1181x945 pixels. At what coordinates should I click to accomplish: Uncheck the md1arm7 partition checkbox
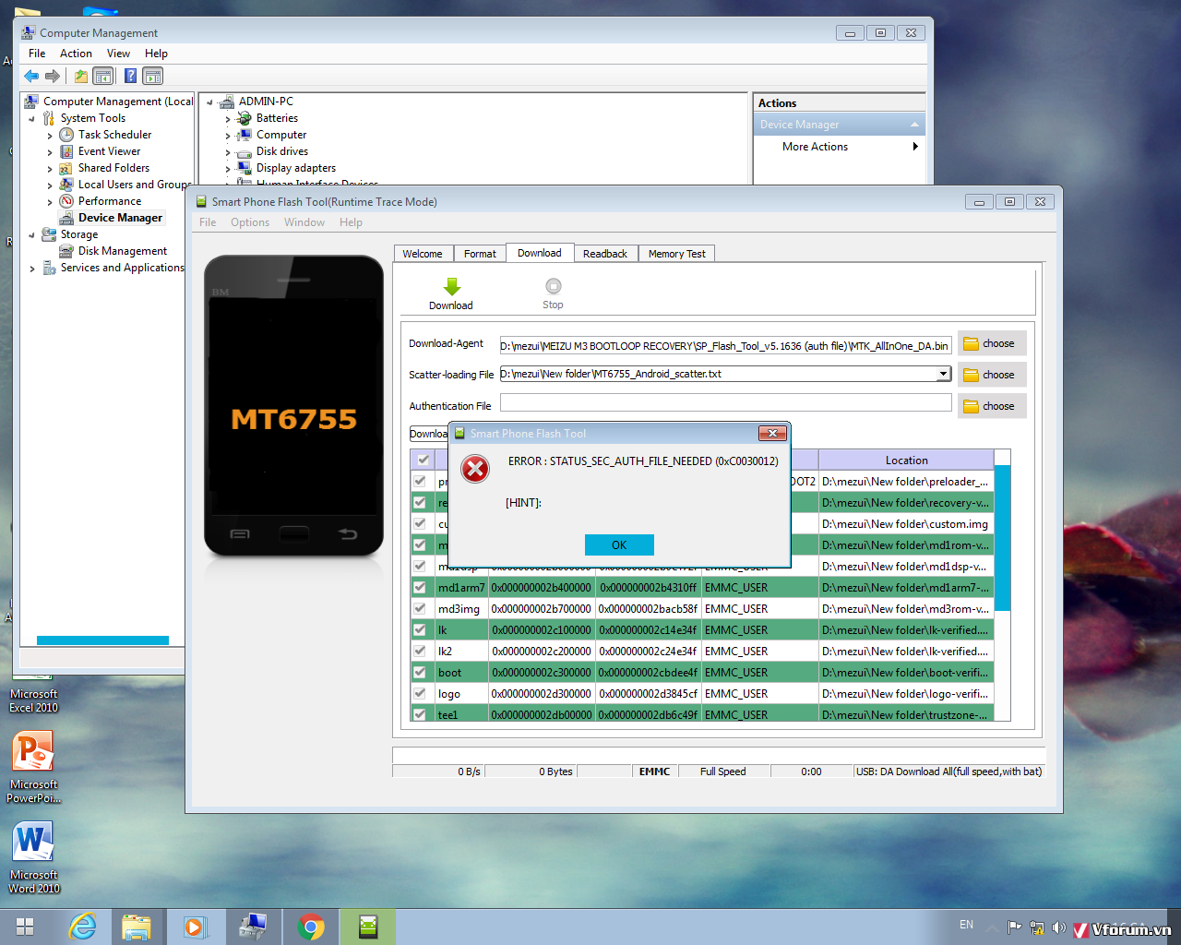(420, 587)
